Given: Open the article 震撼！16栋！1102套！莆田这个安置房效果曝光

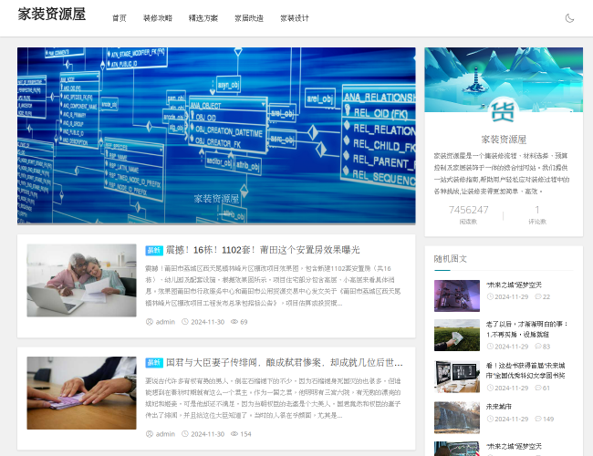Looking at the screenshot, I should tap(263, 250).
